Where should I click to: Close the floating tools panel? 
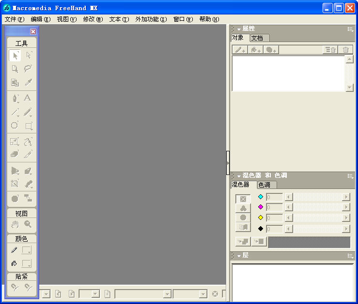[33, 31]
